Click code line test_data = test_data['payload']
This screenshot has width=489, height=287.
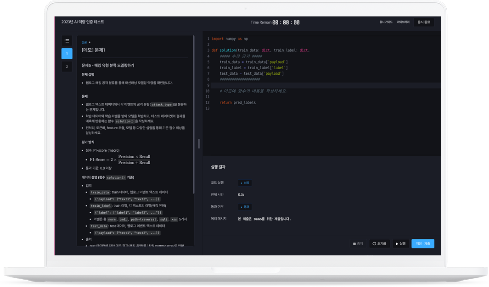[x=251, y=73]
